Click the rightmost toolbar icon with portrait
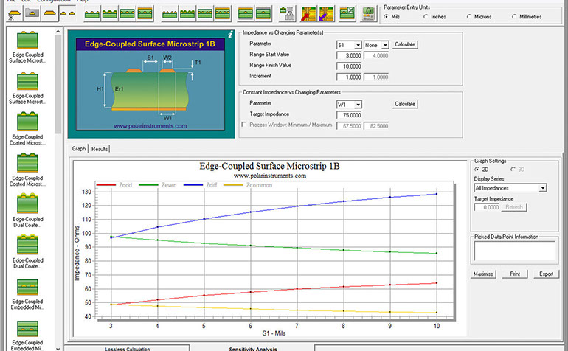568x351 pixels. 367,14
